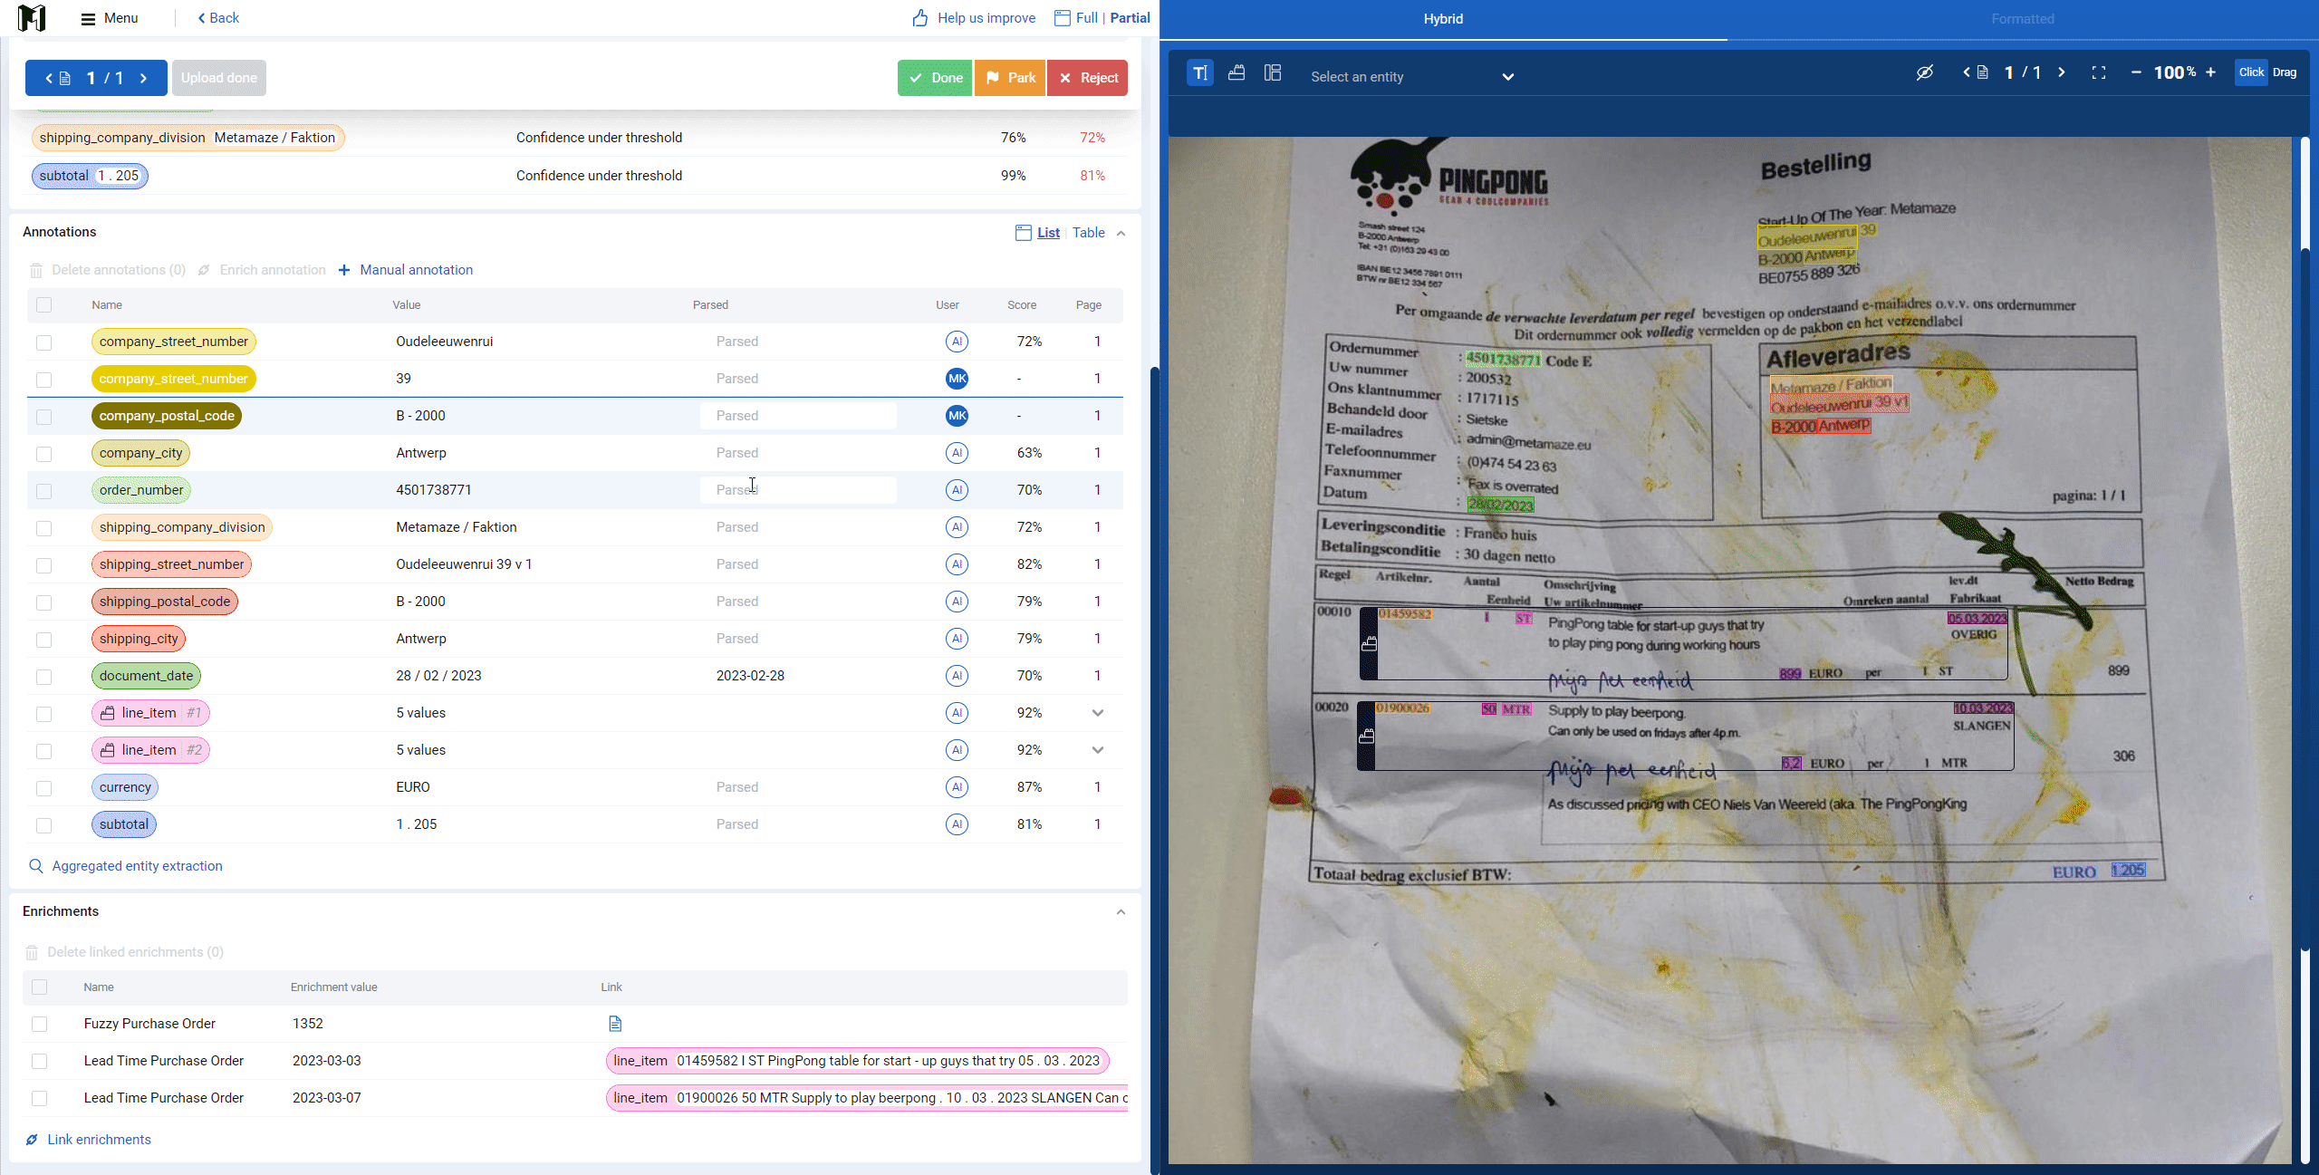2319x1175 pixels.
Task: Open the Select an entity dropdown
Action: pos(1412,77)
